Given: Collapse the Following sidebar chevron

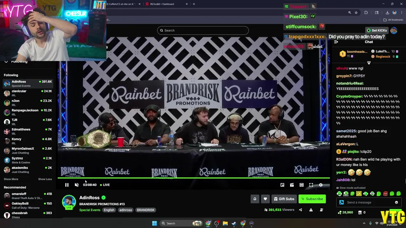Looking at the screenshot, I should coord(6,61).
